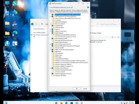Image resolution: width=139 pixels, height=104 pixels.
Task: Check the Virtual Machine Platform checkbox
Action: (x=52, y=59)
